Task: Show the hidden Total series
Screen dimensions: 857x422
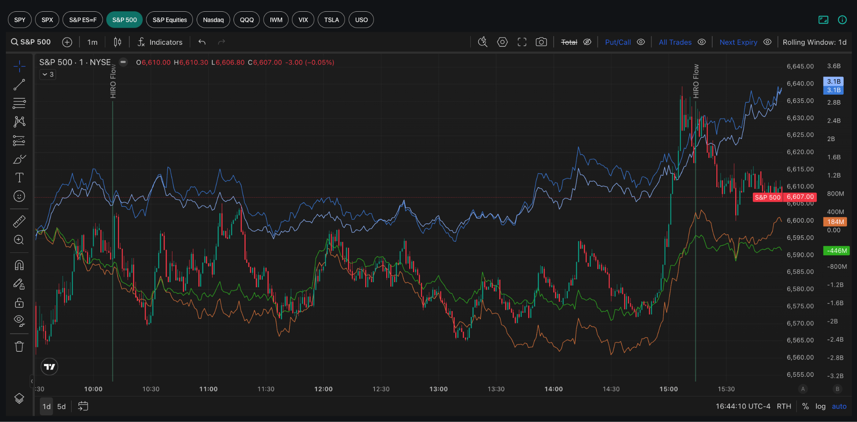Action: [x=587, y=42]
